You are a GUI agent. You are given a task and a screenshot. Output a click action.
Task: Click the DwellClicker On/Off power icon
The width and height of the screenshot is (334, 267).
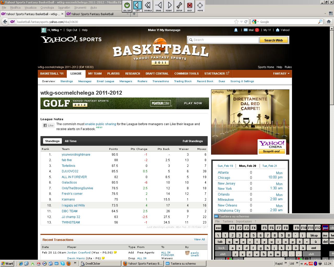127,6
